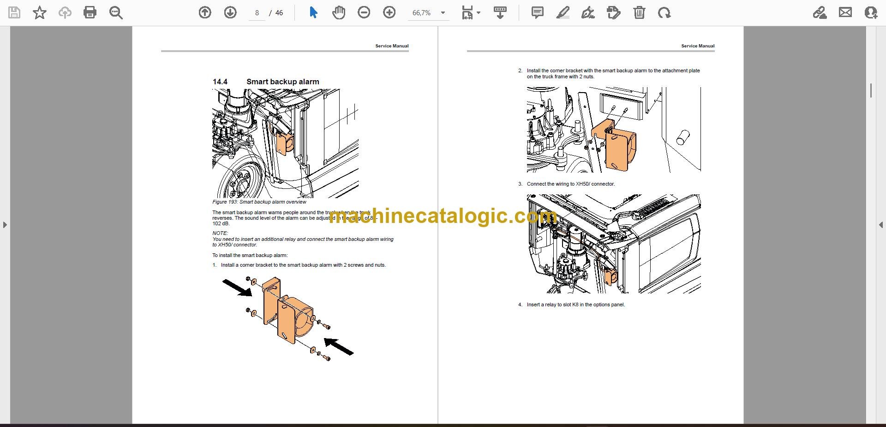Edit the current page number field
Image resolution: width=886 pixels, height=427 pixels.
coord(257,13)
